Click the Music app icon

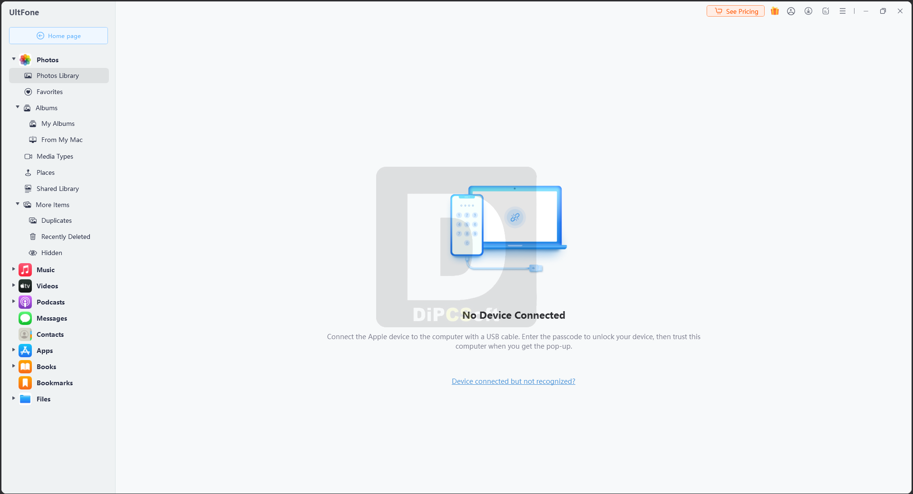25,270
